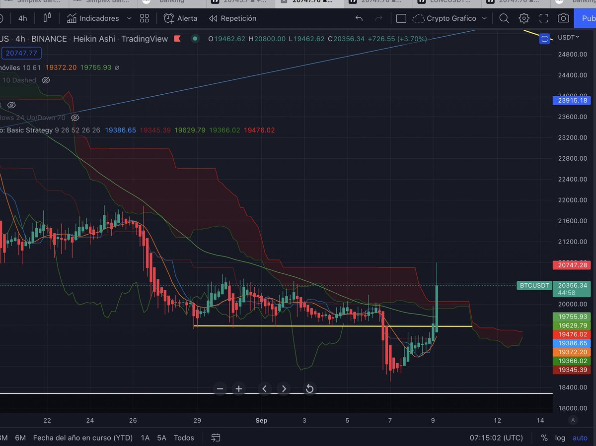Click the red flag next to TradingView
The height and width of the screenshot is (446, 596).
pyautogui.click(x=177, y=39)
